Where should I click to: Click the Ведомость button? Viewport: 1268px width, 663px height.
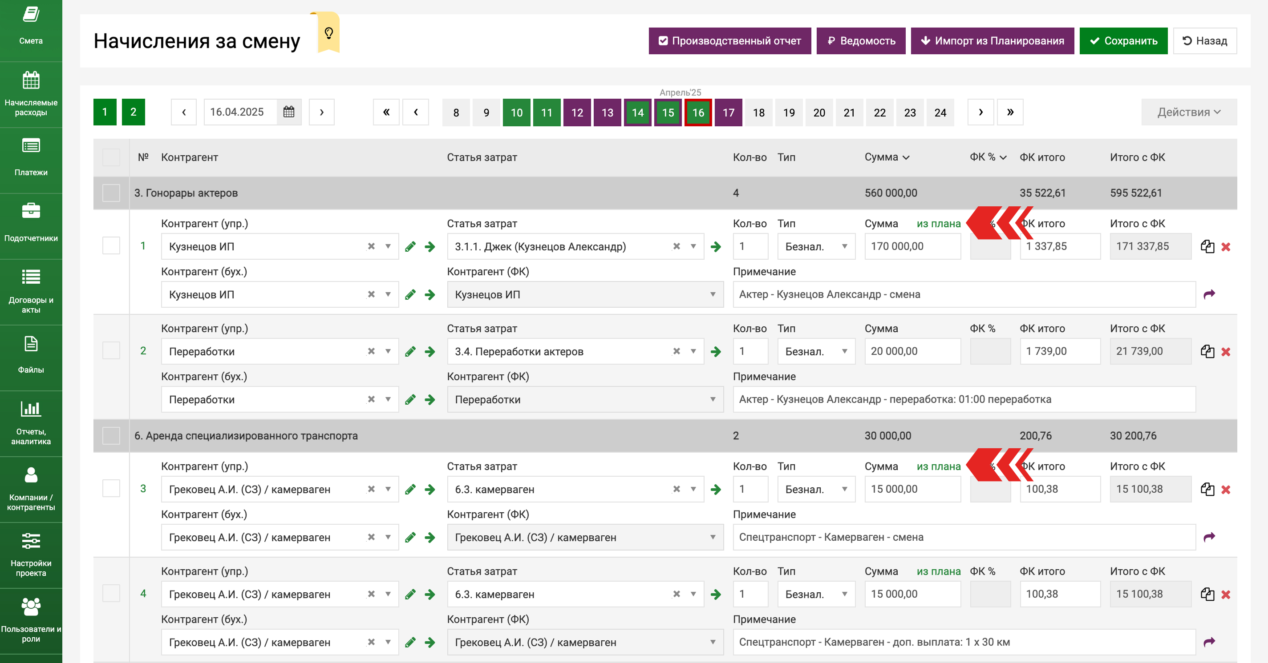861,41
